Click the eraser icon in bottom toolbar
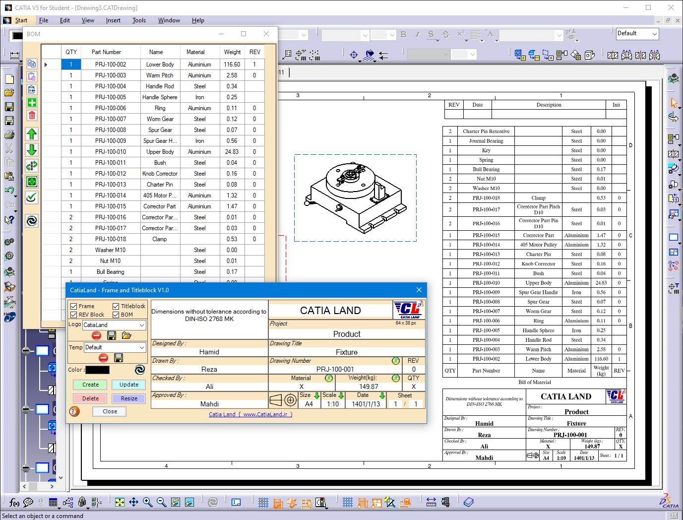 [468, 502]
